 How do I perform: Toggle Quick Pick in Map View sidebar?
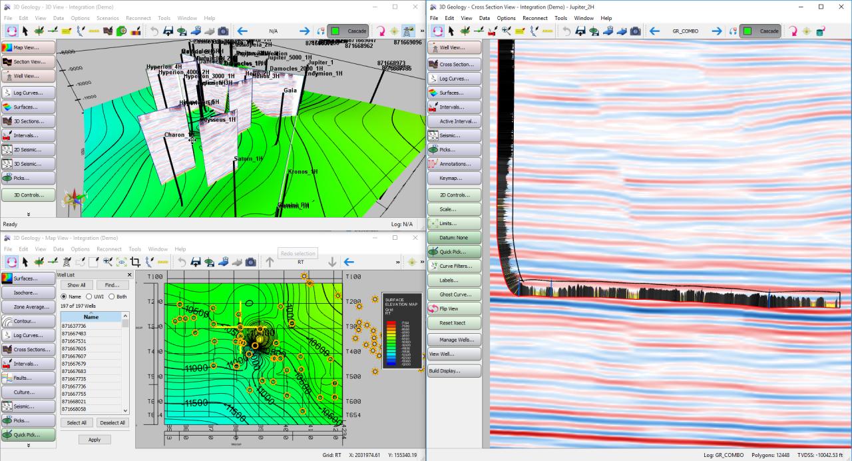(x=29, y=434)
